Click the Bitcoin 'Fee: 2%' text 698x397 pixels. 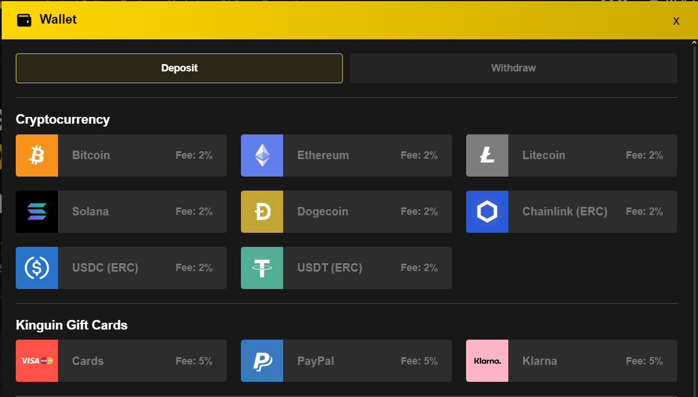click(194, 155)
